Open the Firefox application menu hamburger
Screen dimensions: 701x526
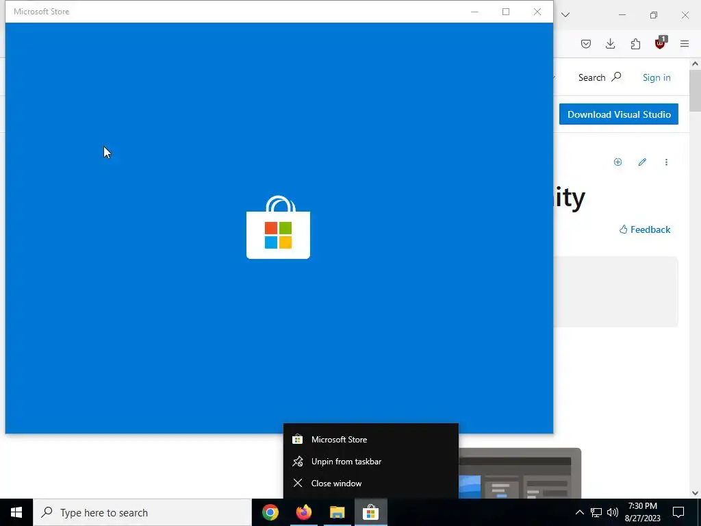(x=685, y=43)
